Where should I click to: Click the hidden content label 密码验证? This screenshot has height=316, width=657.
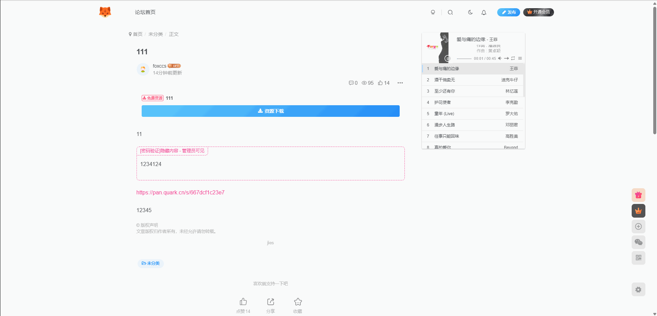click(x=172, y=151)
